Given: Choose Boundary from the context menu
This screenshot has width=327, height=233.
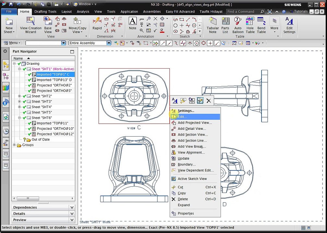Looking at the screenshot, I should pyautogui.click(x=195, y=164).
